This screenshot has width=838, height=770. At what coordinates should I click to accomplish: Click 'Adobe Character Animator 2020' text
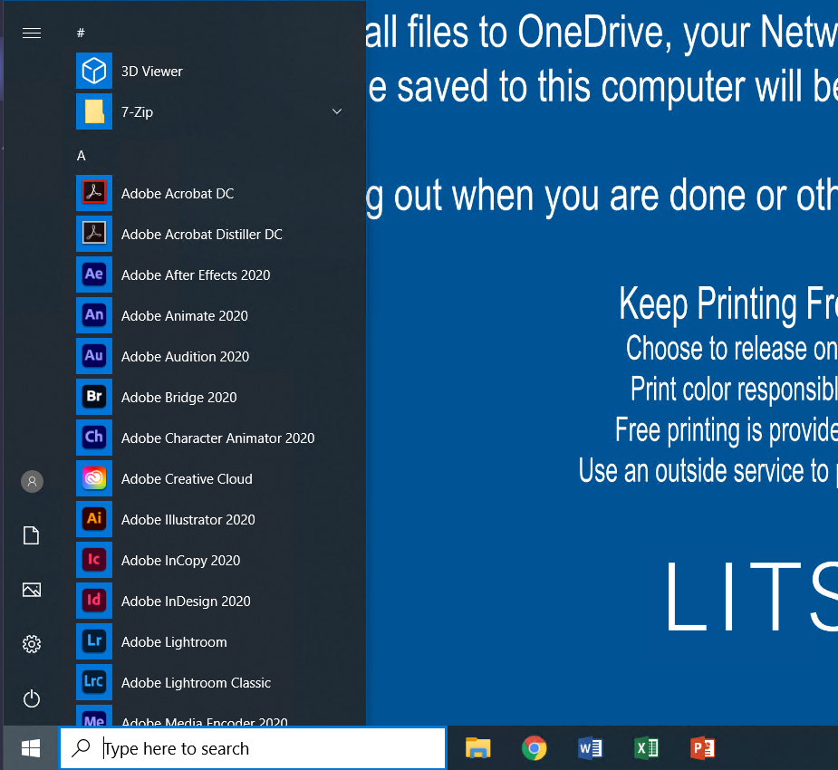pyautogui.click(x=218, y=438)
